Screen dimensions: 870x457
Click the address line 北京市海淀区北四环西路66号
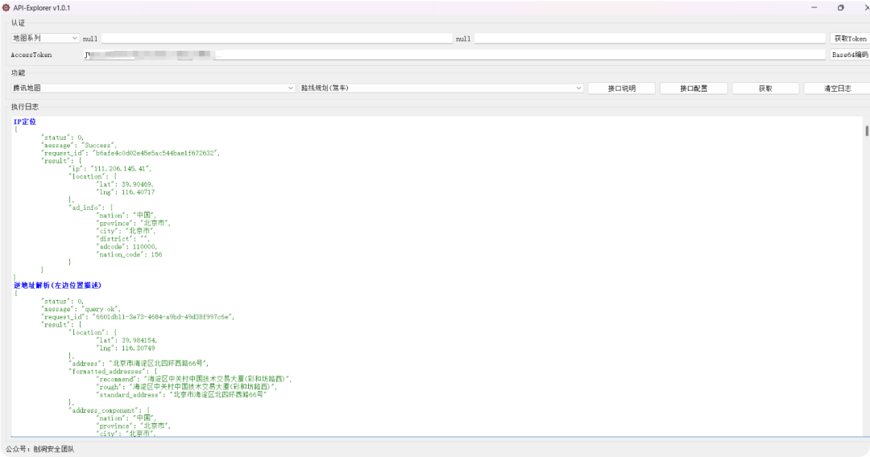tap(139, 364)
